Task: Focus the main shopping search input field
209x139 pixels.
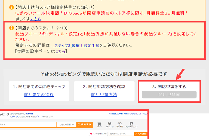Action: click(28, 125)
